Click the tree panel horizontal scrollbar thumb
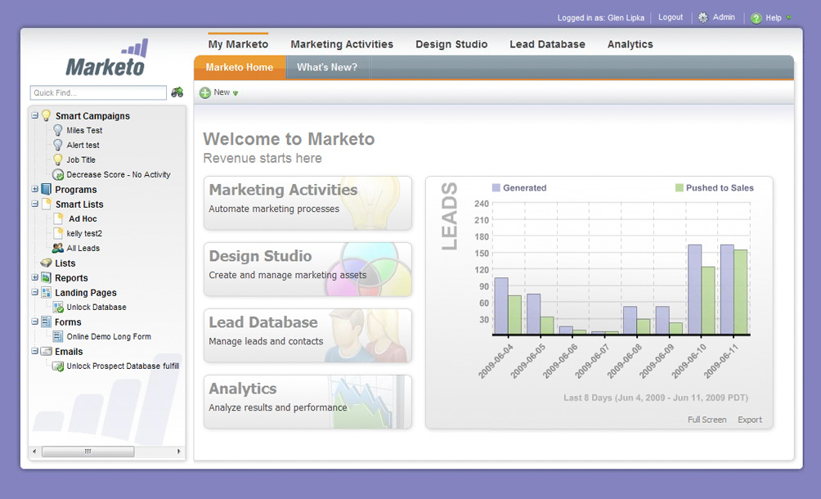This screenshot has width=821, height=499. [88, 452]
